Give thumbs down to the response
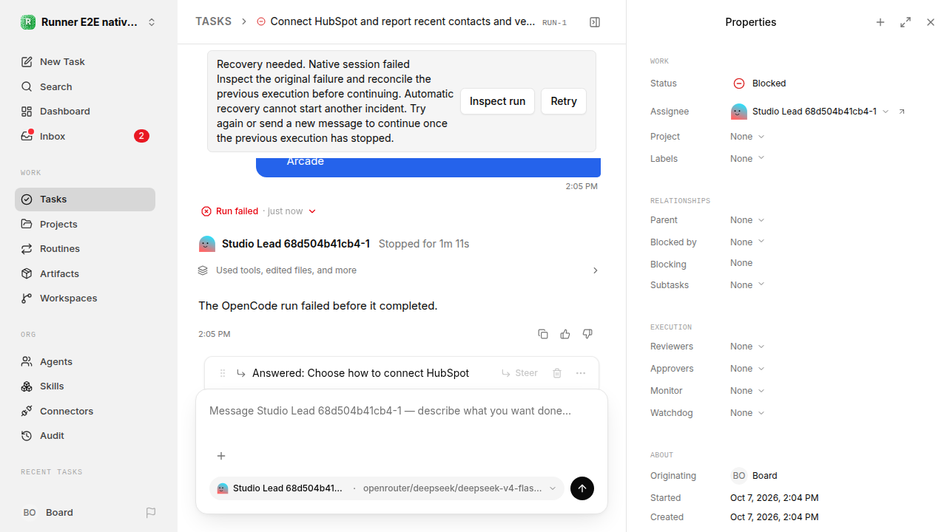Image resolution: width=947 pixels, height=532 pixels. click(x=587, y=334)
